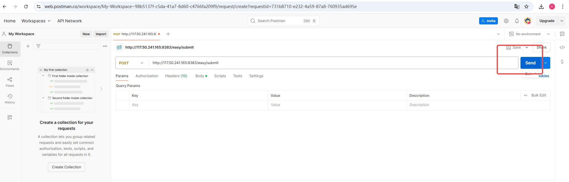Click the New button in workspace header

(86, 34)
